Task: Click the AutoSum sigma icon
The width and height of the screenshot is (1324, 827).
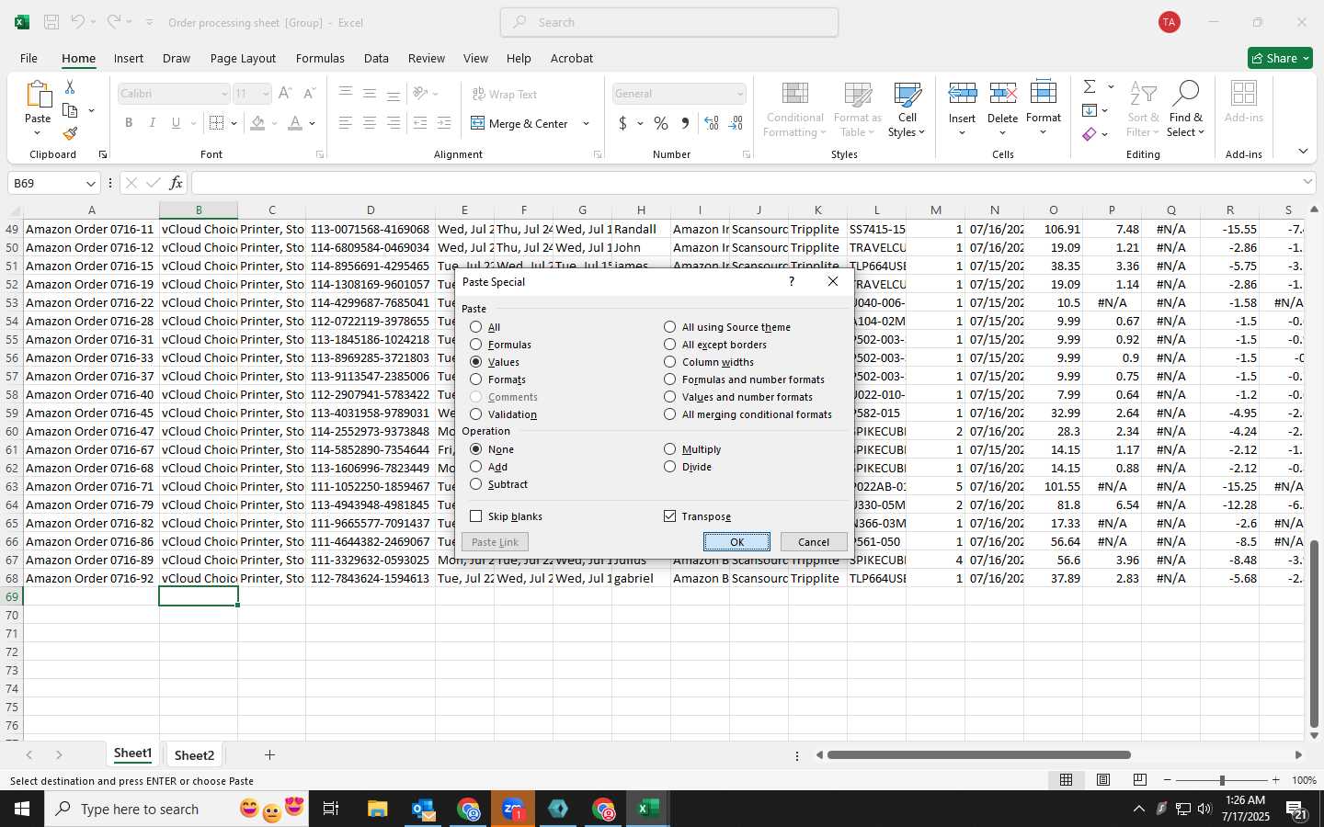Action: click(1090, 86)
